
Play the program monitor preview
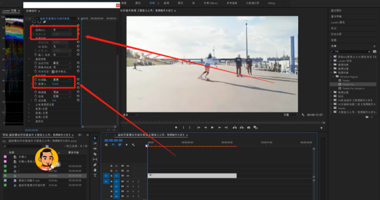coord(212,127)
